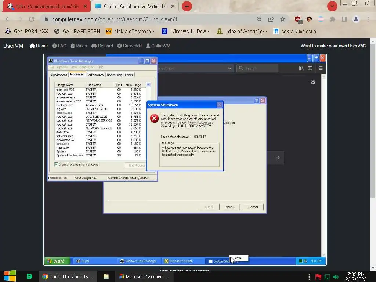Open the green chat app on host taskbar
Viewport: 376px width, 282px height.
[x=29, y=276]
